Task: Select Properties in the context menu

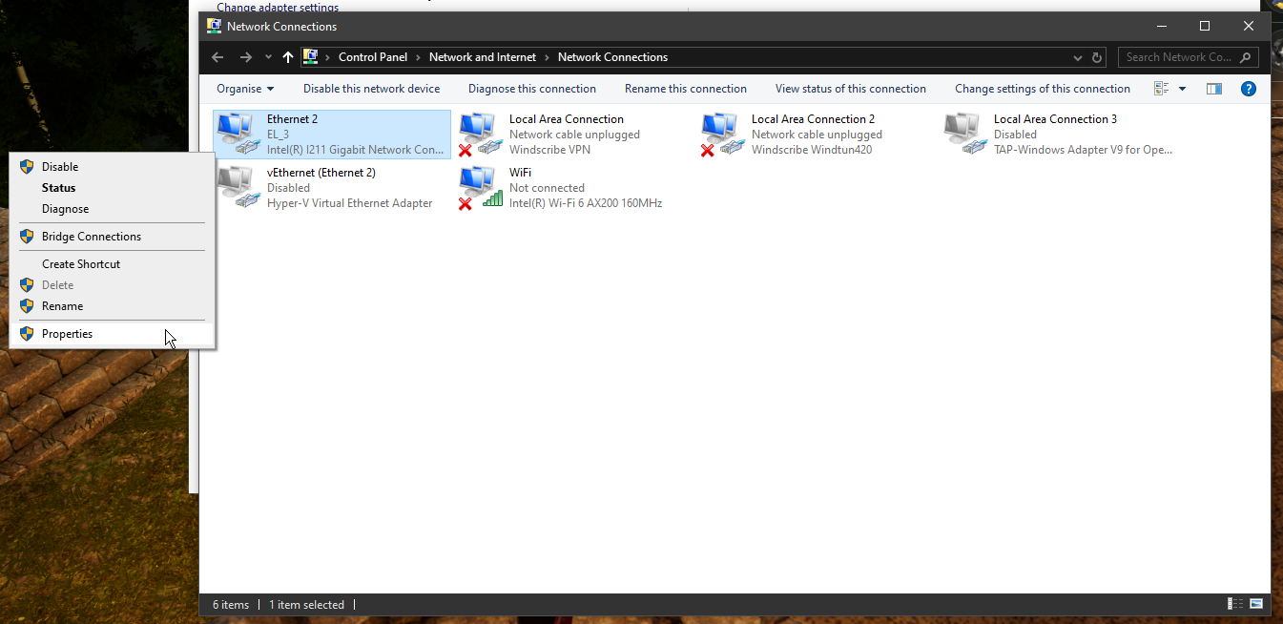Action: coord(112,334)
